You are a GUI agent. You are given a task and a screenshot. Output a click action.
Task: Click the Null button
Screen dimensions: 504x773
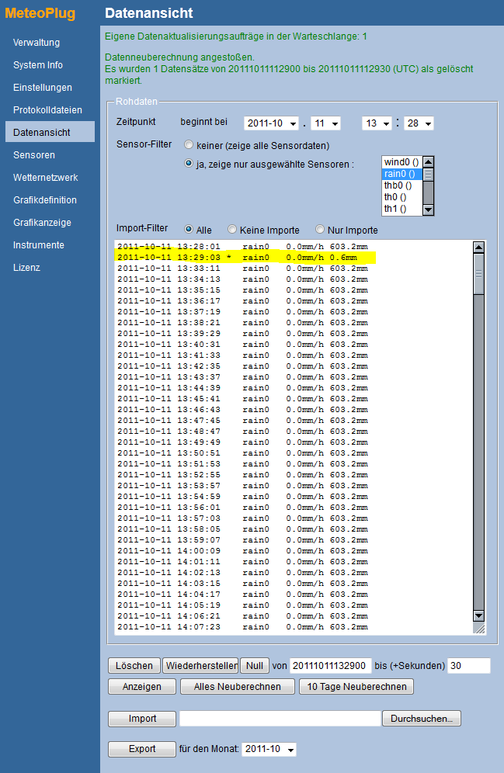[x=255, y=666]
